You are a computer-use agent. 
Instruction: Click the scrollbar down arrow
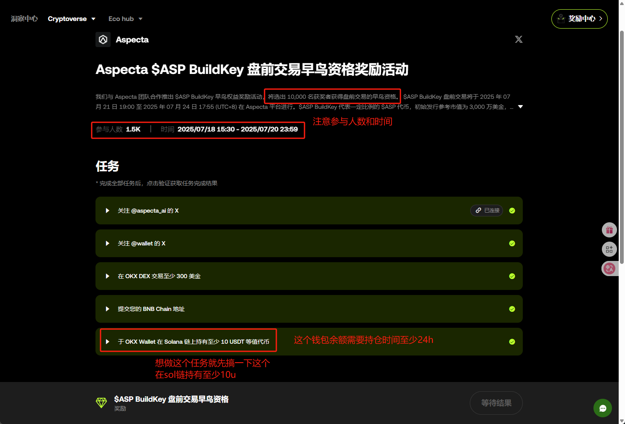click(x=622, y=421)
